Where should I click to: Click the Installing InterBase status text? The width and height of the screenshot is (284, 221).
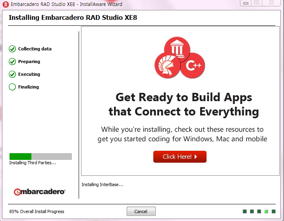[x=102, y=184]
